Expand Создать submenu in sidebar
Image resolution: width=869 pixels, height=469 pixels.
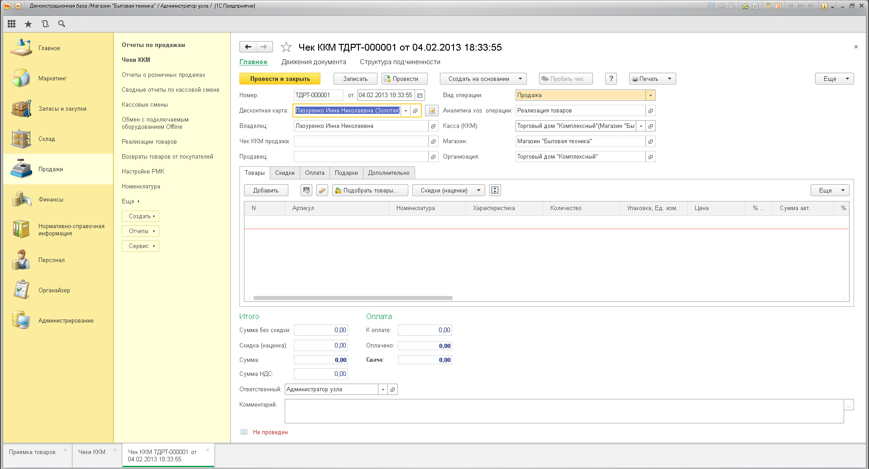click(x=140, y=216)
